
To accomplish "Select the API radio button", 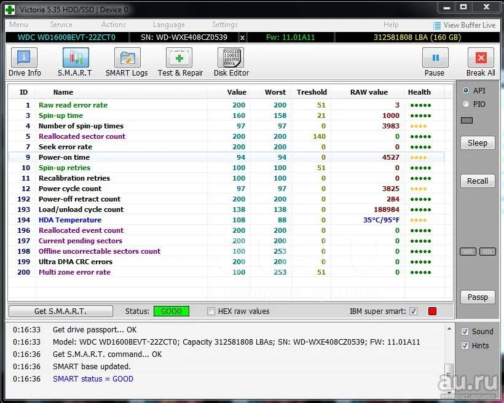I will (x=466, y=91).
